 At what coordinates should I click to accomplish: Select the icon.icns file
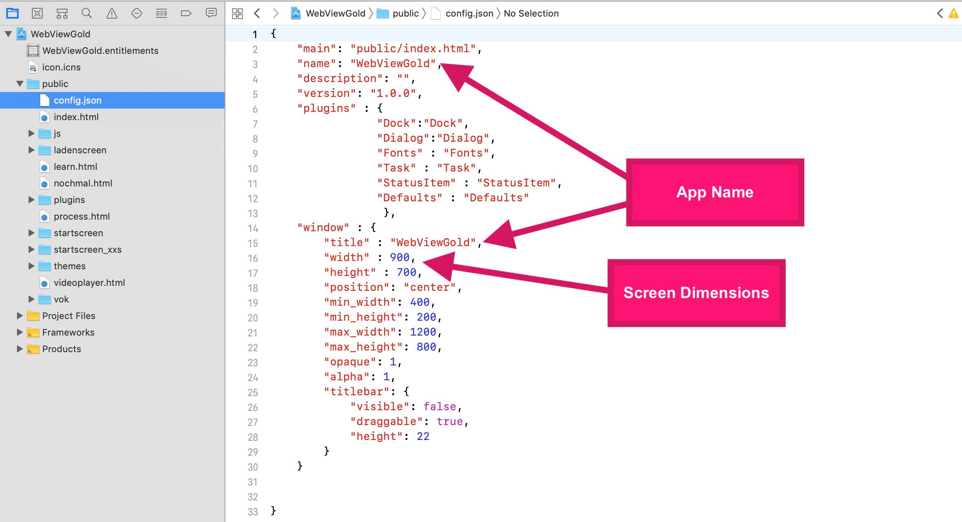click(112, 67)
